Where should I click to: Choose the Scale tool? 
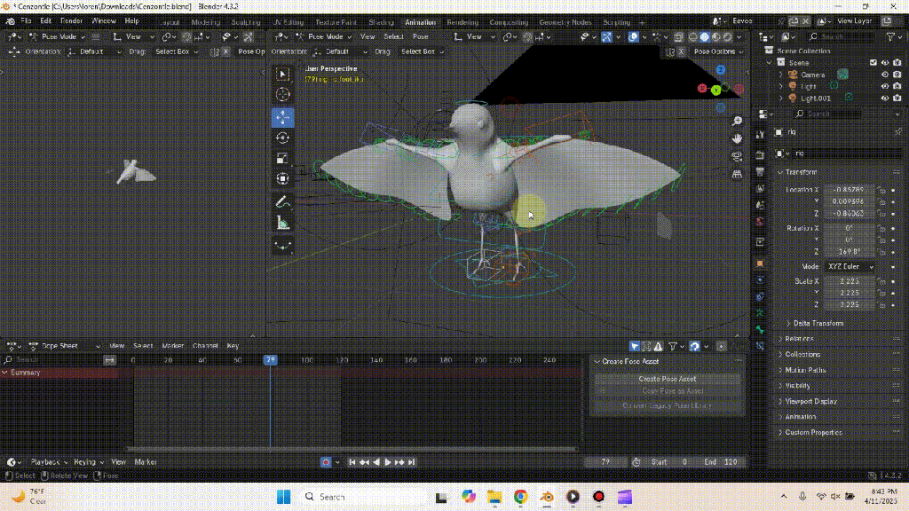pos(283,159)
